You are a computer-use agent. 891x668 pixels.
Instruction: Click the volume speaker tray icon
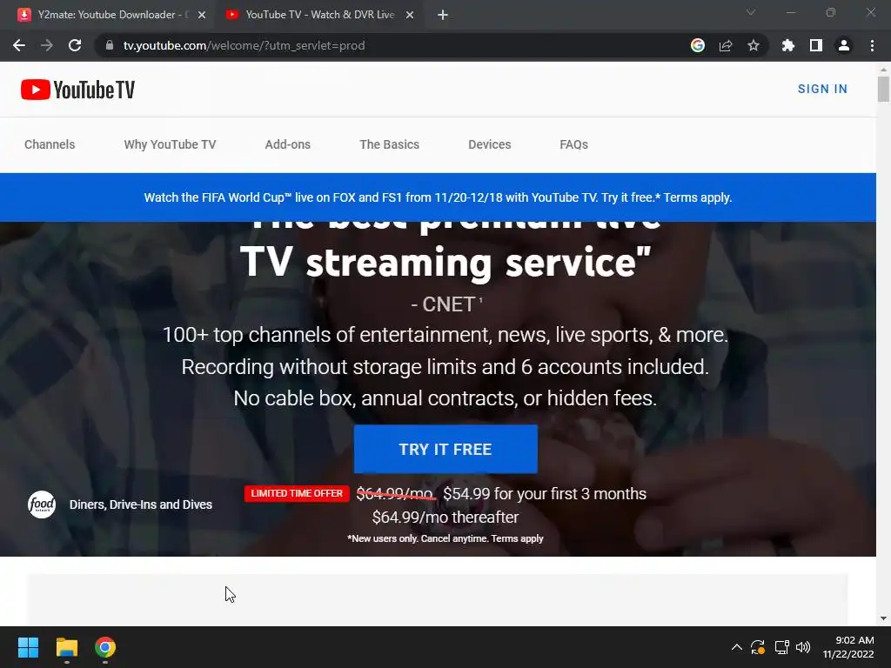803,647
